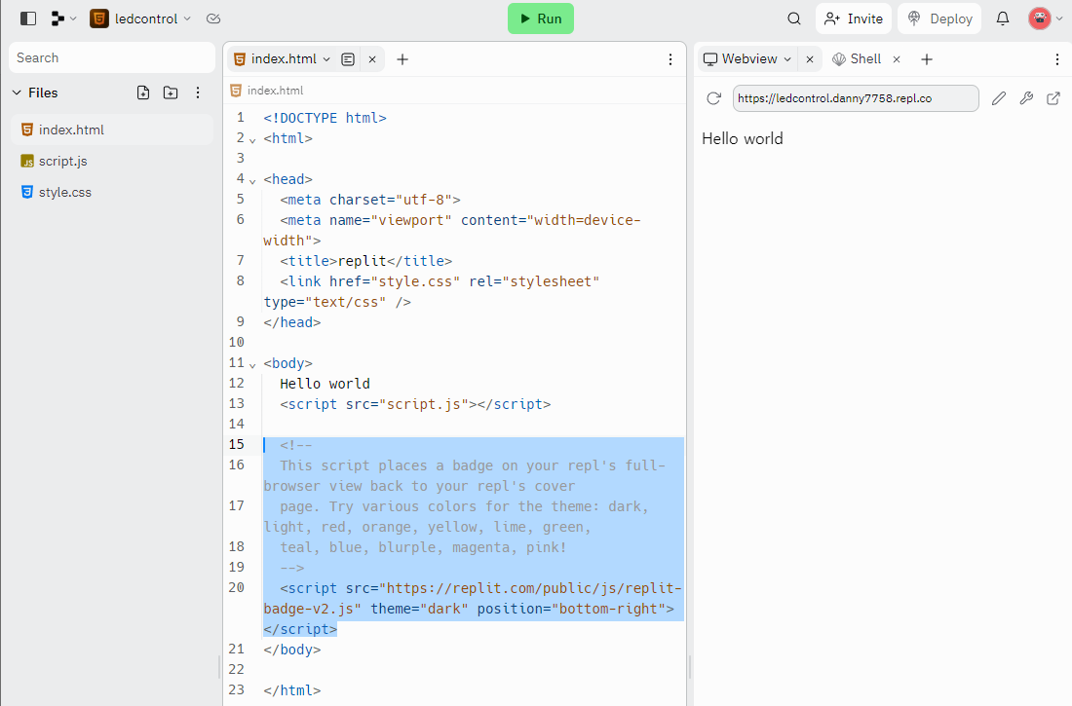
Task: Add a new tab beside Shell
Action: click(x=927, y=59)
